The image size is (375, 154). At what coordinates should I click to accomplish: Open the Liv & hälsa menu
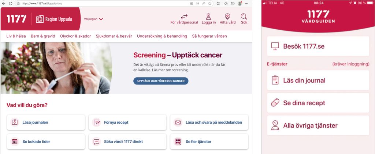pos(16,36)
